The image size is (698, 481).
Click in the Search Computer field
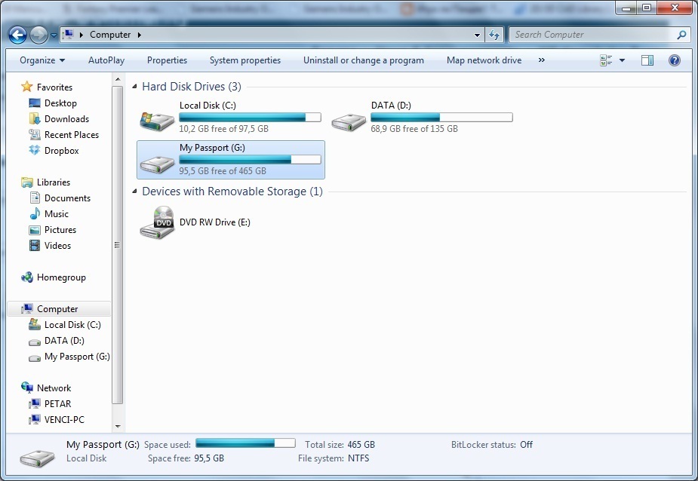click(x=592, y=35)
